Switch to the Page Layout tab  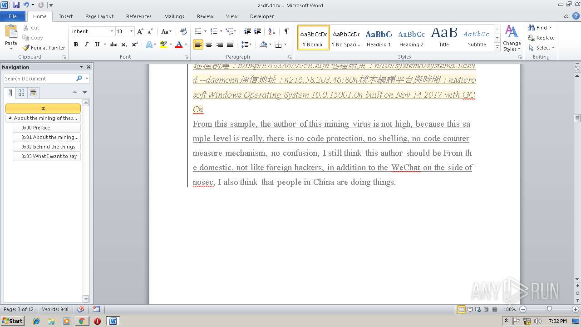(x=99, y=16)
